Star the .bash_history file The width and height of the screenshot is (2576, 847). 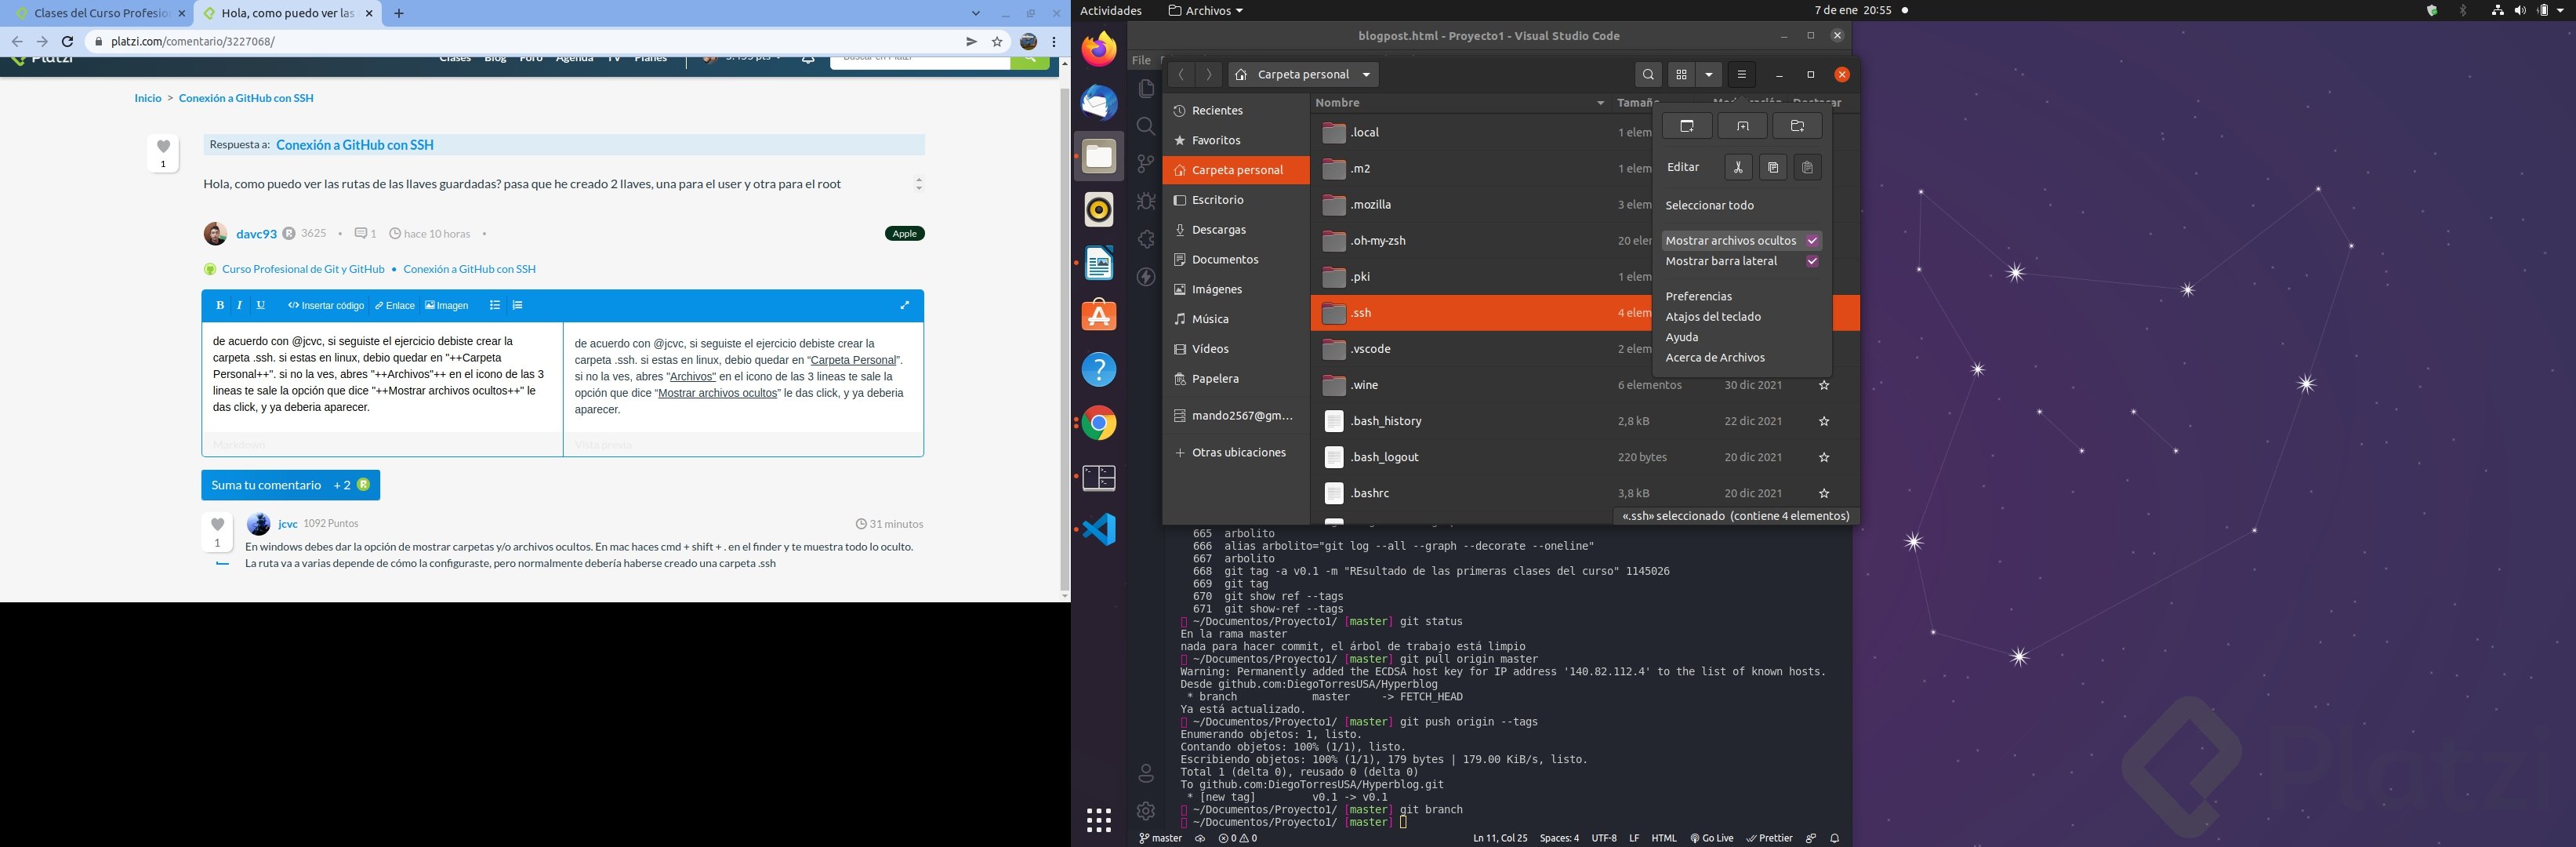[1824, 422]
